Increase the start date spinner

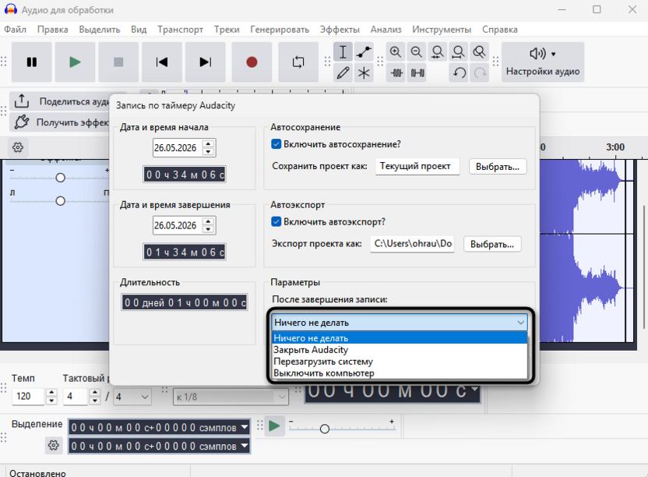coord(208,144)
